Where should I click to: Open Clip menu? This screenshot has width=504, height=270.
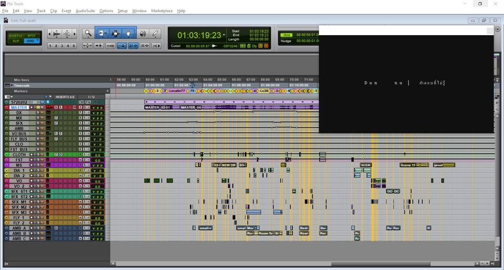pyautogui.click(x=54, y=11)
